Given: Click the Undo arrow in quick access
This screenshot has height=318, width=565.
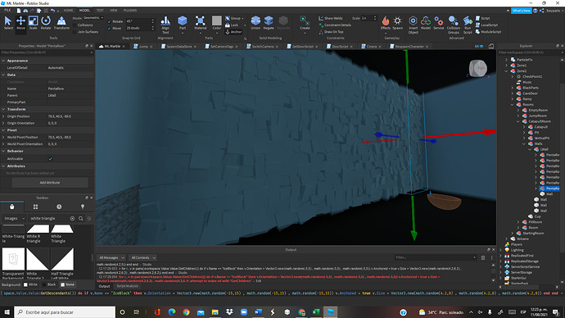Looking at the screenshot, I should (x=53, y=11).
